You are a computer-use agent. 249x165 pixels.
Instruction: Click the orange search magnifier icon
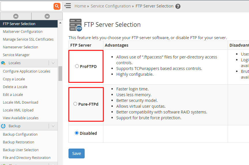point(57,6)
